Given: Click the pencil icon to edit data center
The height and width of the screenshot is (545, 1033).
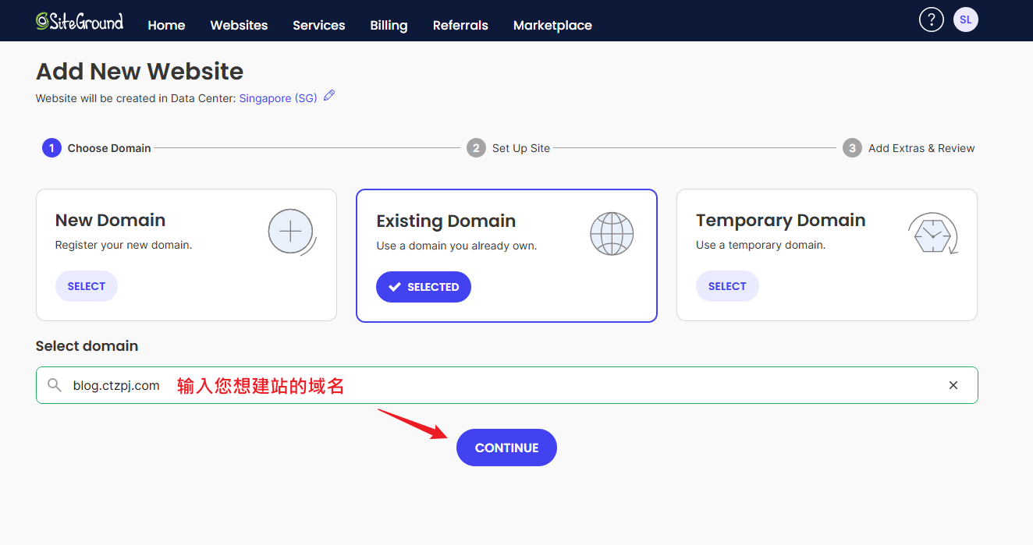Looking at the screenshot, I should [329, 96].
